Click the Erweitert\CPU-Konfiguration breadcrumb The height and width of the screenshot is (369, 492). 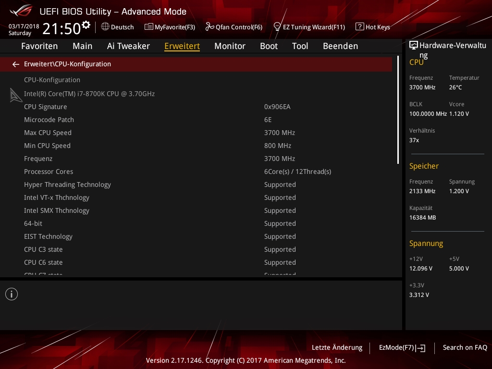click(67, 64)
